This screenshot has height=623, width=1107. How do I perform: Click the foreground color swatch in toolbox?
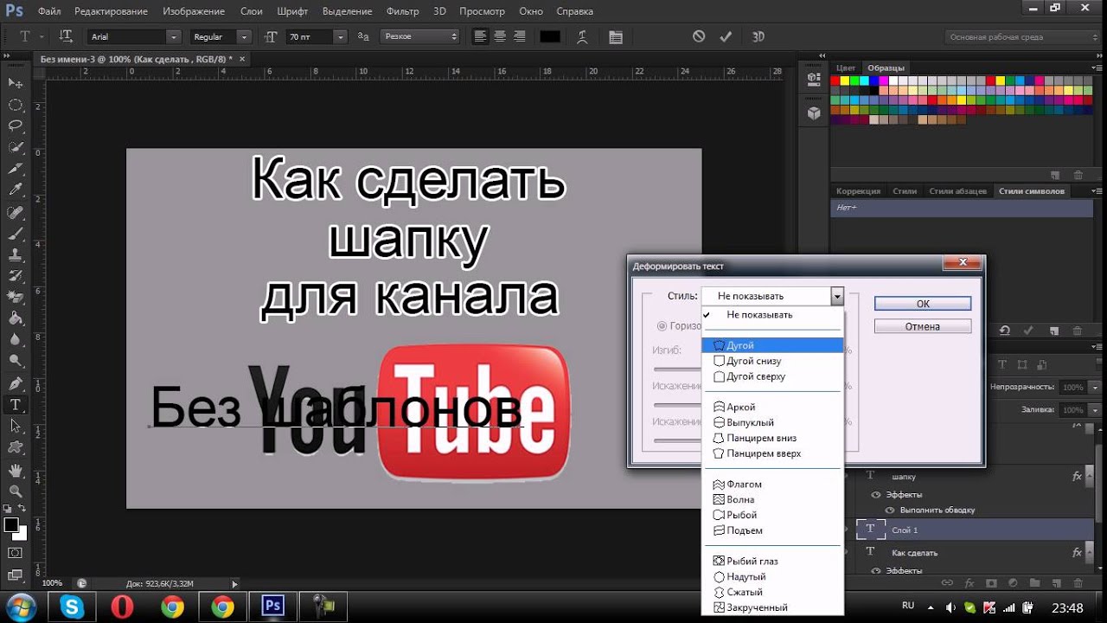(11, 524)
